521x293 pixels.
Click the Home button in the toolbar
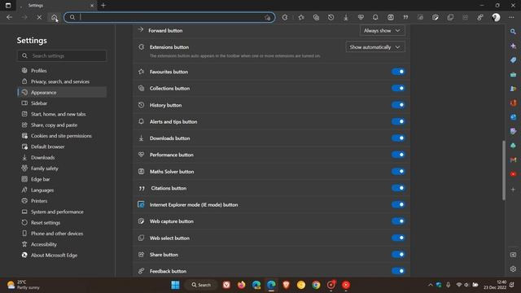tap(55, 17)
